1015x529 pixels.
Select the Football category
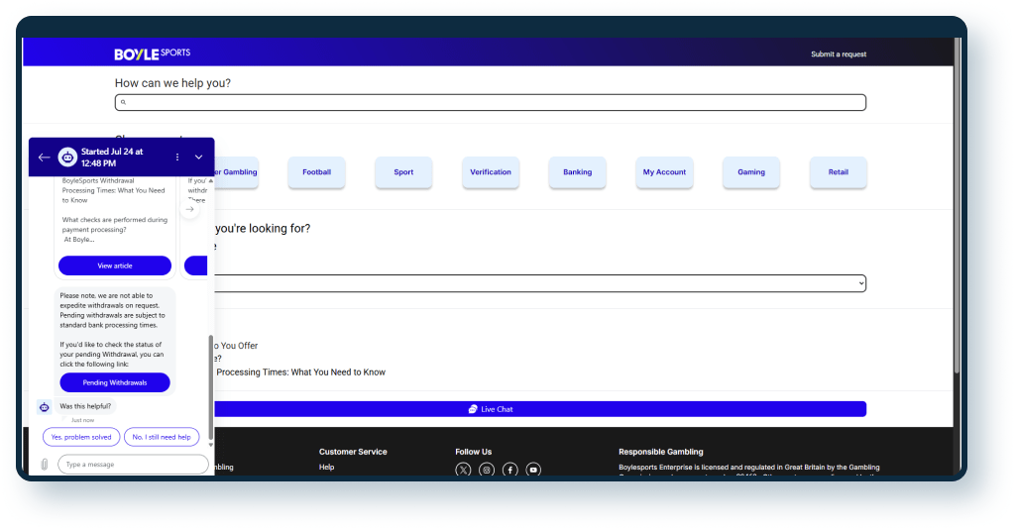coord(317,172)
